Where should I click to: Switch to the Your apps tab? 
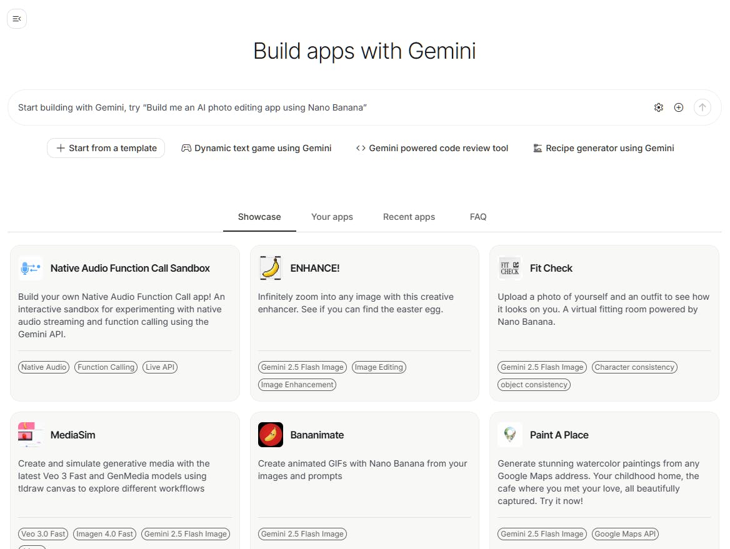(x=332, y=217)
